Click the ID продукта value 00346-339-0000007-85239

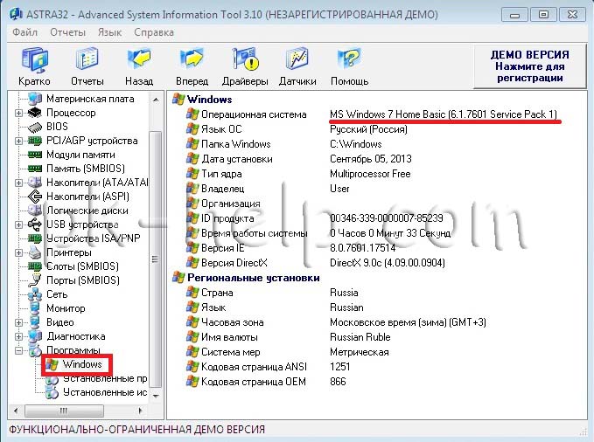coord(387,218)
